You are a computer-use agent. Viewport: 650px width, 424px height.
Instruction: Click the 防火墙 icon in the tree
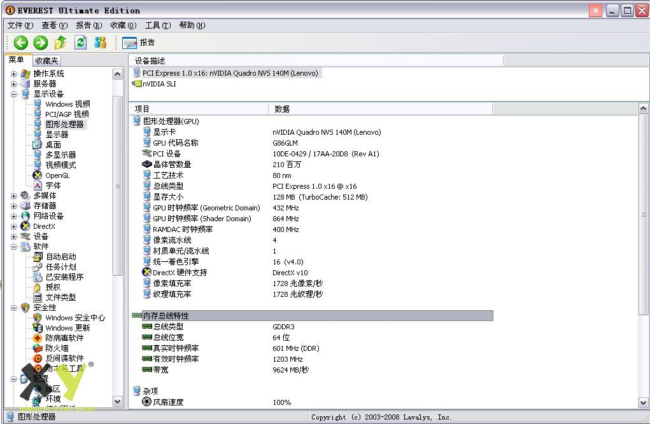click(38, 348)
